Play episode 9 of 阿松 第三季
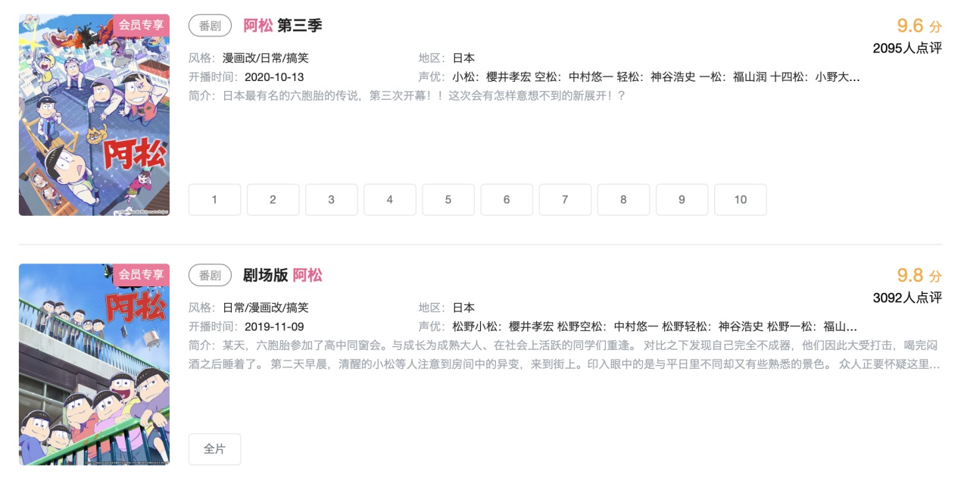Viewport: 961px width, 487px height. 682,200
